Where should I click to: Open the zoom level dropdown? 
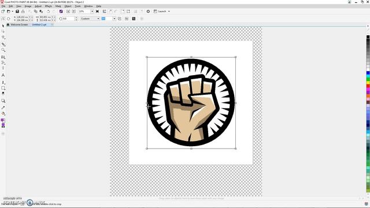pyautogui.click(x=92, y=12)
